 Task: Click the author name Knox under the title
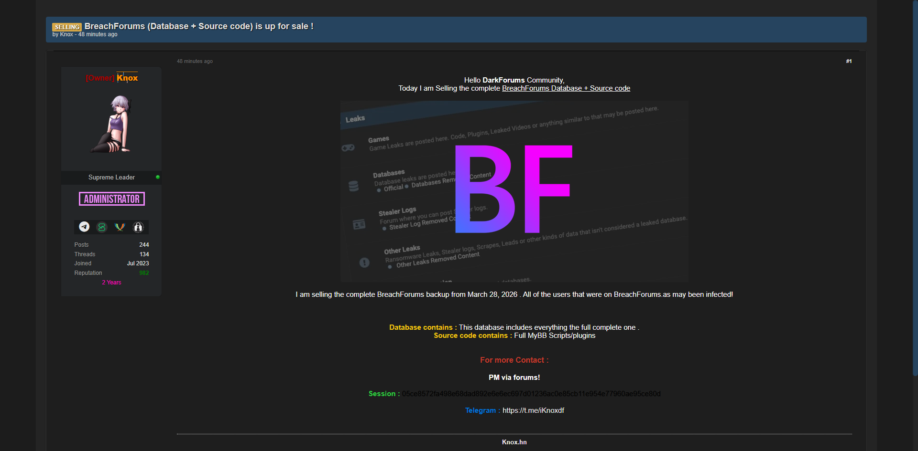click(x=66, y=34)
